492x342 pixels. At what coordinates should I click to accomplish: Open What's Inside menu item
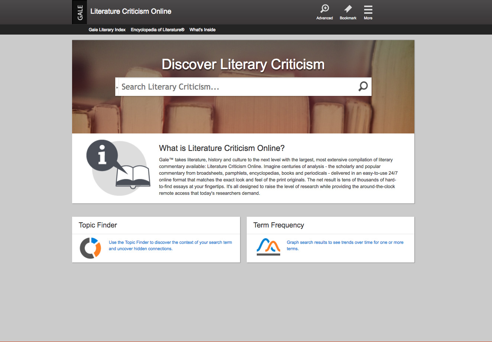coord(203,30)
